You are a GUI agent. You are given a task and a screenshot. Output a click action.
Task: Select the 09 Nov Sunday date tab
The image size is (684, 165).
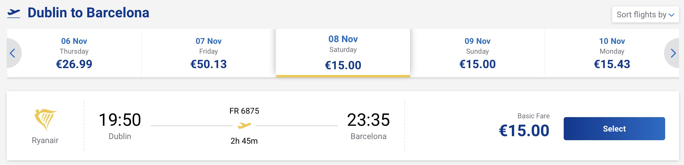[477, 53]
